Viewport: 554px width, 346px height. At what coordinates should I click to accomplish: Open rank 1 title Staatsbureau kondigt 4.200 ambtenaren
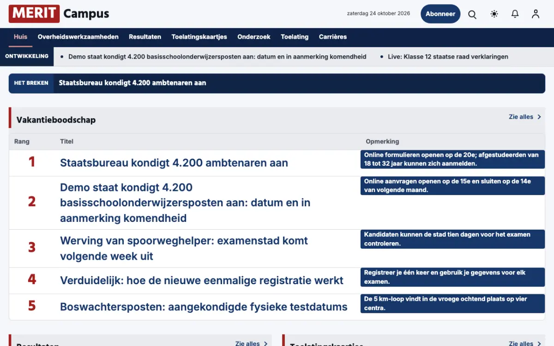(x=174, y=163)
